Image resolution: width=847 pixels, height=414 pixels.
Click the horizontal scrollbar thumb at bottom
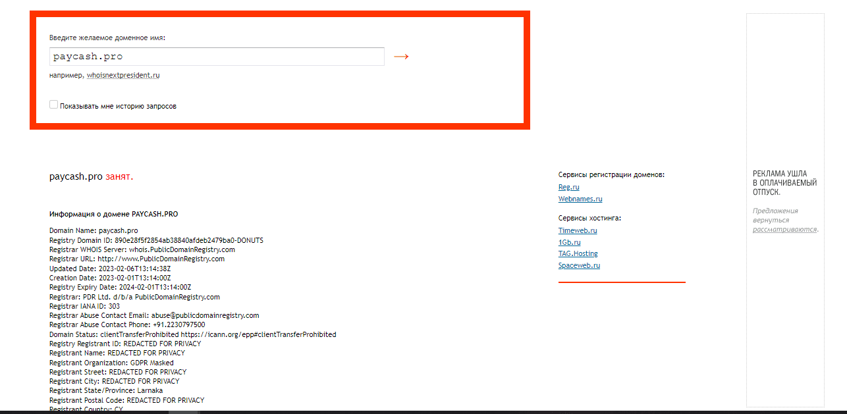[x=184, y=411]
